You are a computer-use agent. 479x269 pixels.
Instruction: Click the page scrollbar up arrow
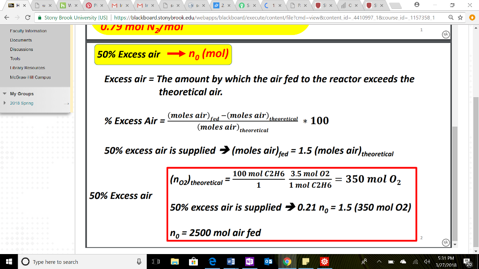476,28
